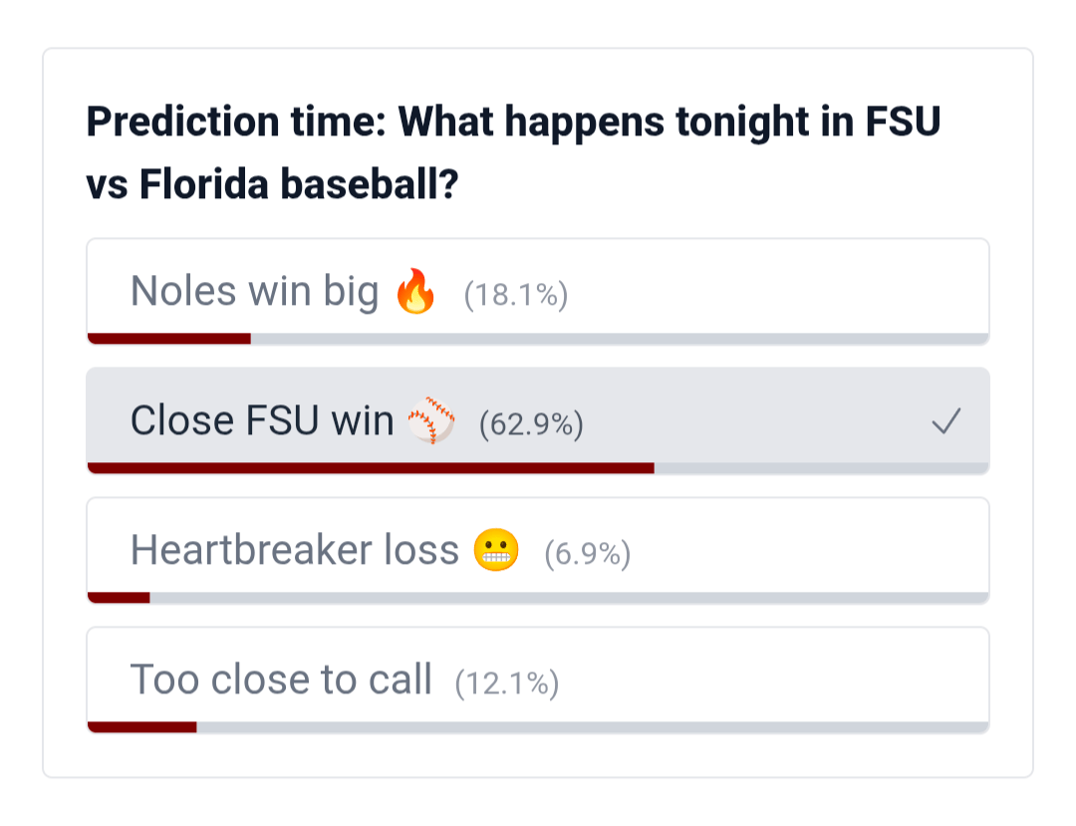1076x826 pixels.
Task: Click the 62.9% result label
Action: pyautogui.click(x=531, y=424)
